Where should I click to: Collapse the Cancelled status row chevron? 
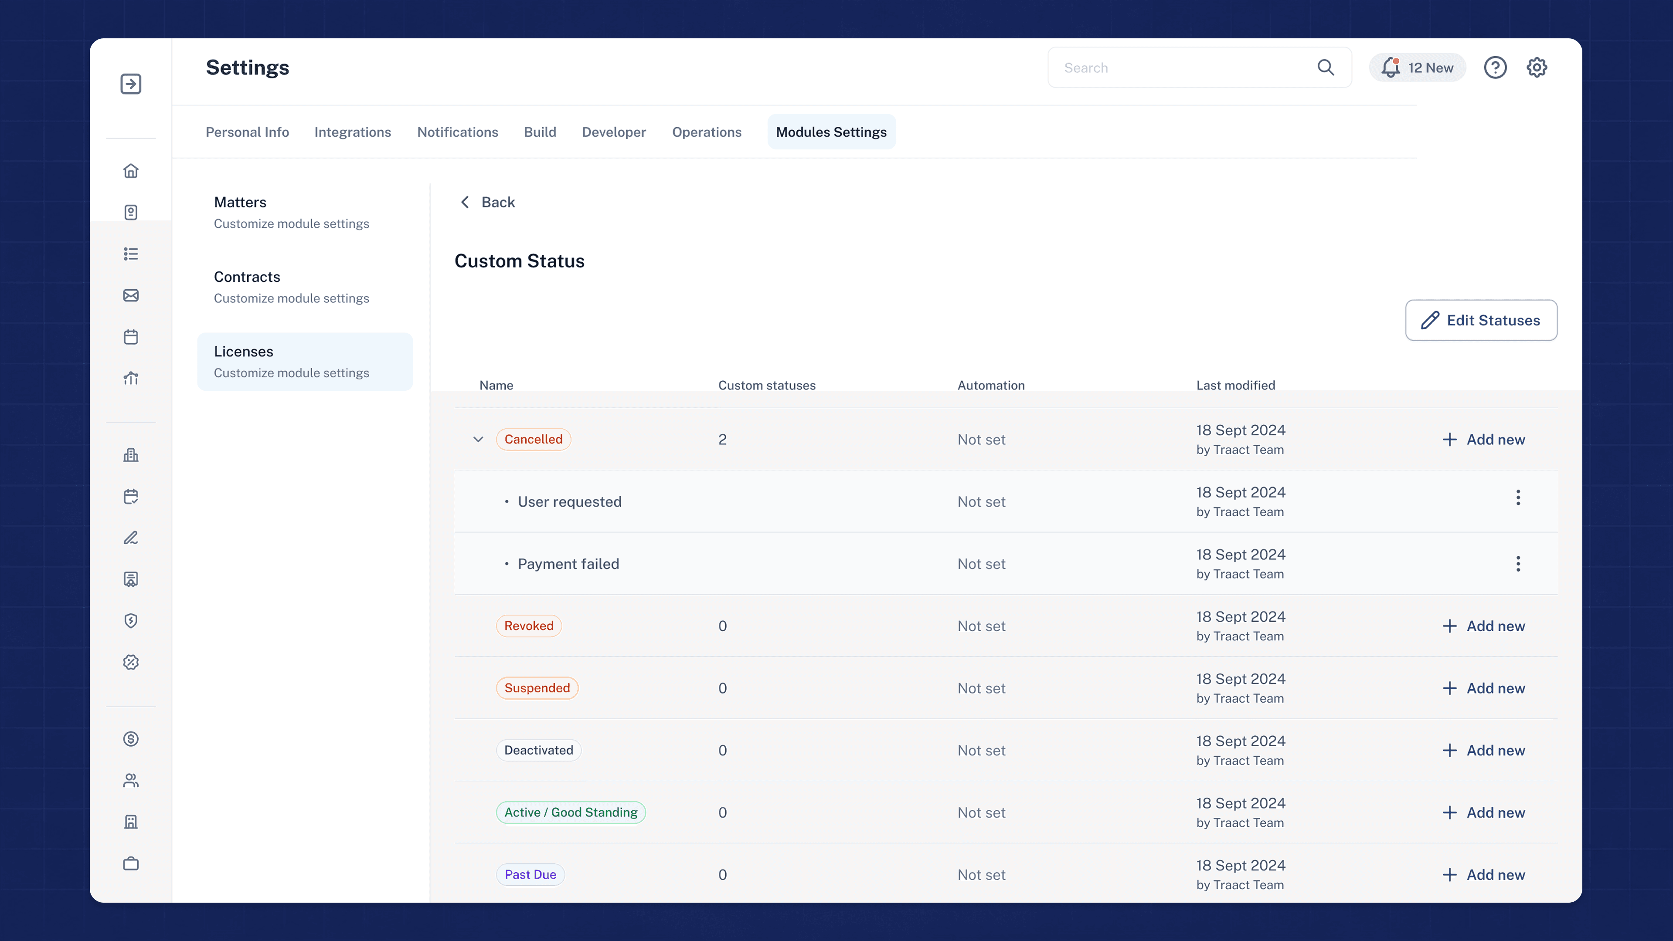[478, 439]
